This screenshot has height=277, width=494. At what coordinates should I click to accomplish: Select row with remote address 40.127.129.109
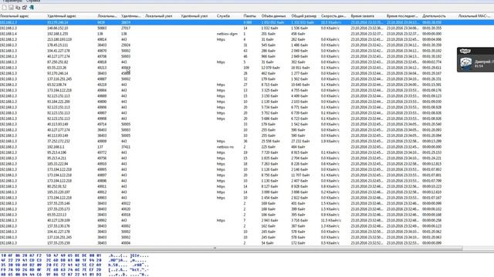tap(247, 221)
